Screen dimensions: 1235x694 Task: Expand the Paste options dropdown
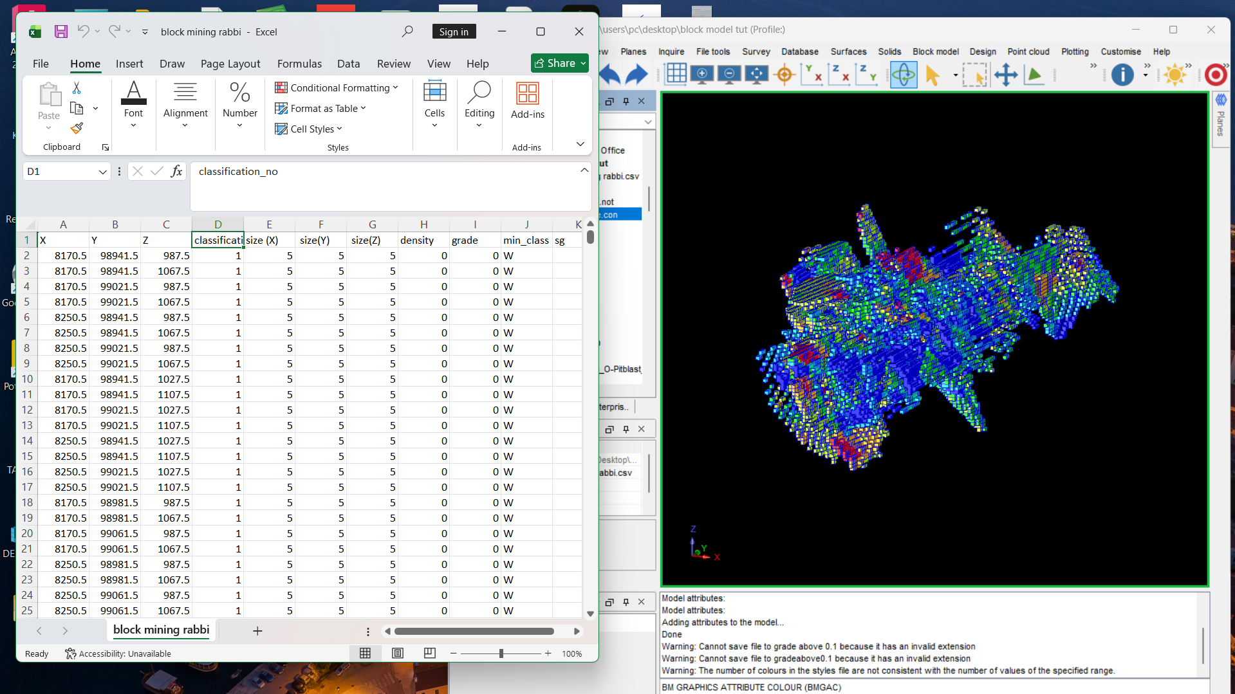click(x=48, y=127)
